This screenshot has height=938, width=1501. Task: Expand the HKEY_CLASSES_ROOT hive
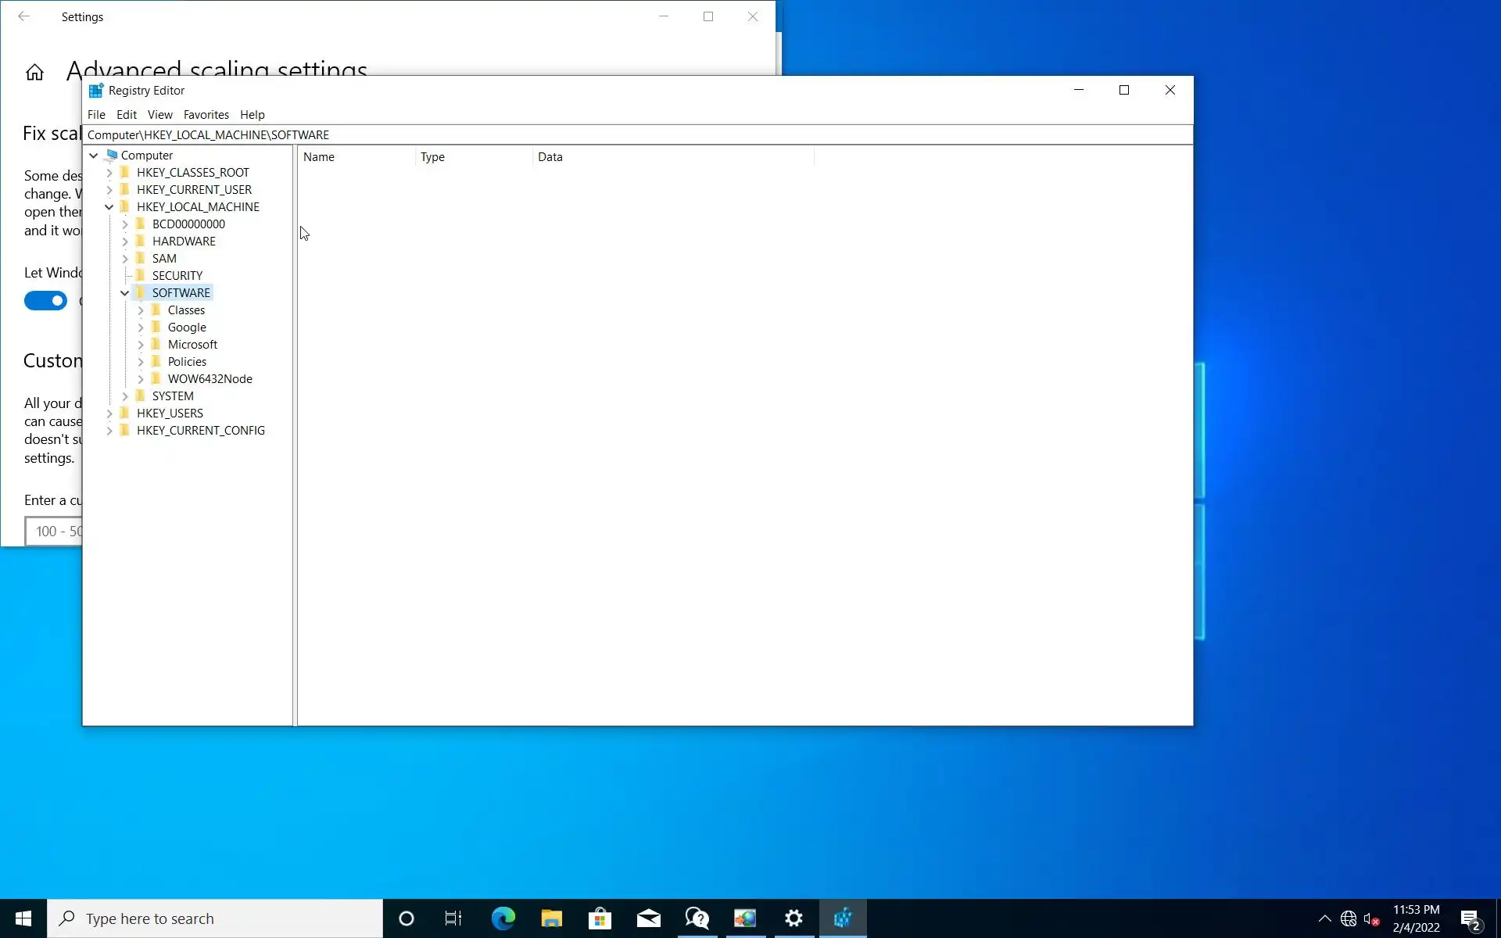coord(109,173)
